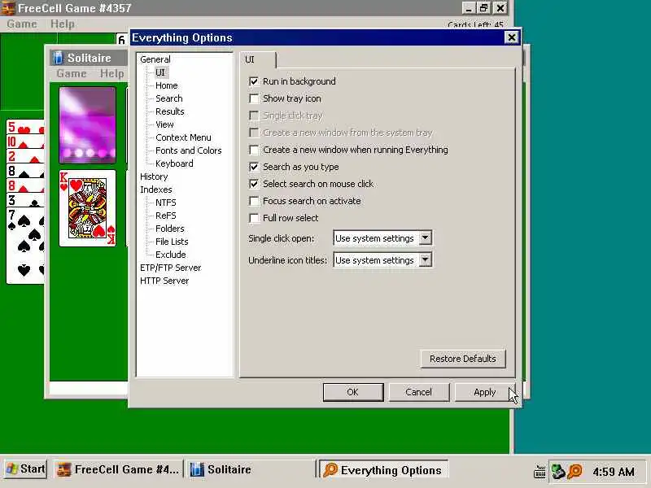This screenshot has width=651, height=488.
Task: Confirm settings with the OK button
Action: pos(353,392)
